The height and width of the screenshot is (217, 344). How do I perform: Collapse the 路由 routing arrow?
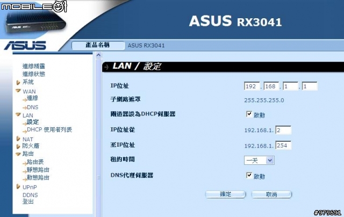[18, 154]
